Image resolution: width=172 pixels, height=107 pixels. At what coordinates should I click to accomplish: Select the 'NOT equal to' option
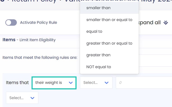[99, 67]
